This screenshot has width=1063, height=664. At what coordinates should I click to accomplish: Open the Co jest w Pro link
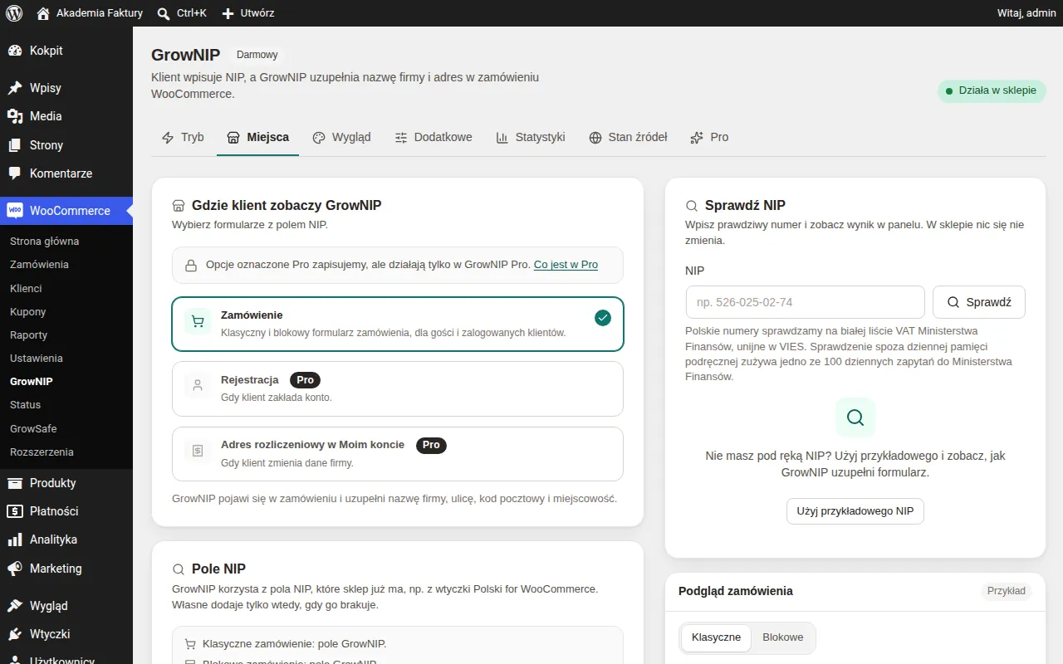pos(566,265)
